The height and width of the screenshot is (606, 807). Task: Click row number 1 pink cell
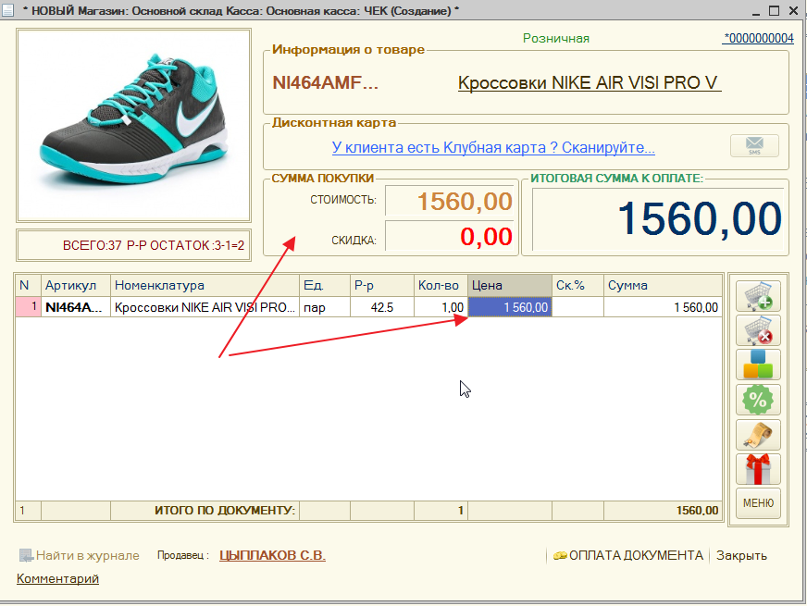(29, 308)
